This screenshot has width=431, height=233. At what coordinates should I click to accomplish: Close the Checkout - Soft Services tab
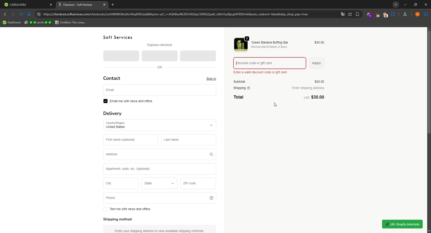[104, 5]
